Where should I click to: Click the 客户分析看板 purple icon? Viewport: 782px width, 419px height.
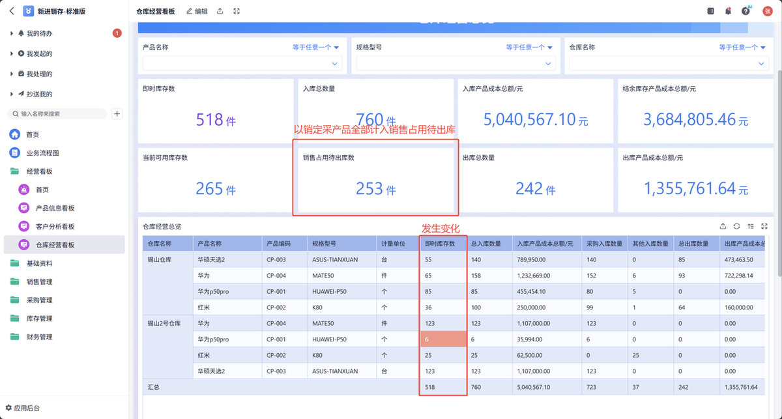click(x=23, y=226)
